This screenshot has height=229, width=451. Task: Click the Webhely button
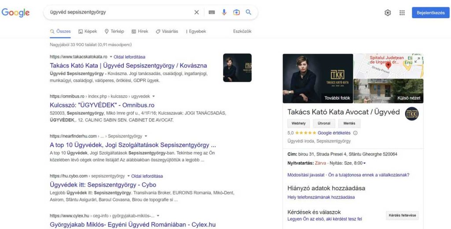click(299, 124)
